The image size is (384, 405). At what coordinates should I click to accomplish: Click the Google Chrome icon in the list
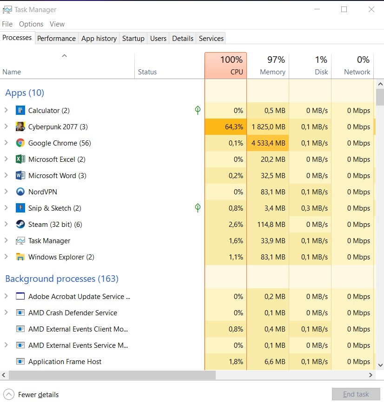tap(20, 143)
